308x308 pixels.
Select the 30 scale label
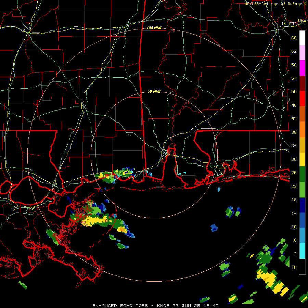tap(294, 159)
